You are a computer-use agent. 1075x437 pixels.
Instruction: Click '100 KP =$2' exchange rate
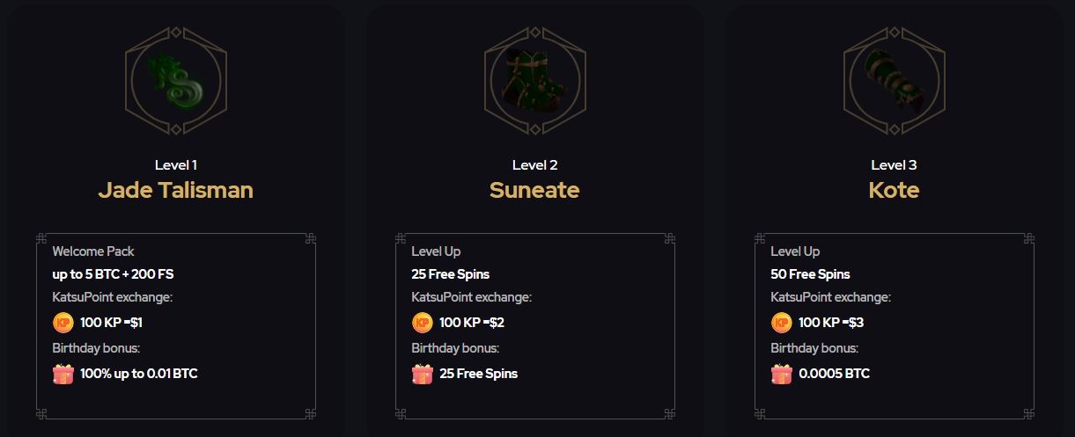(x=472, y=323)
